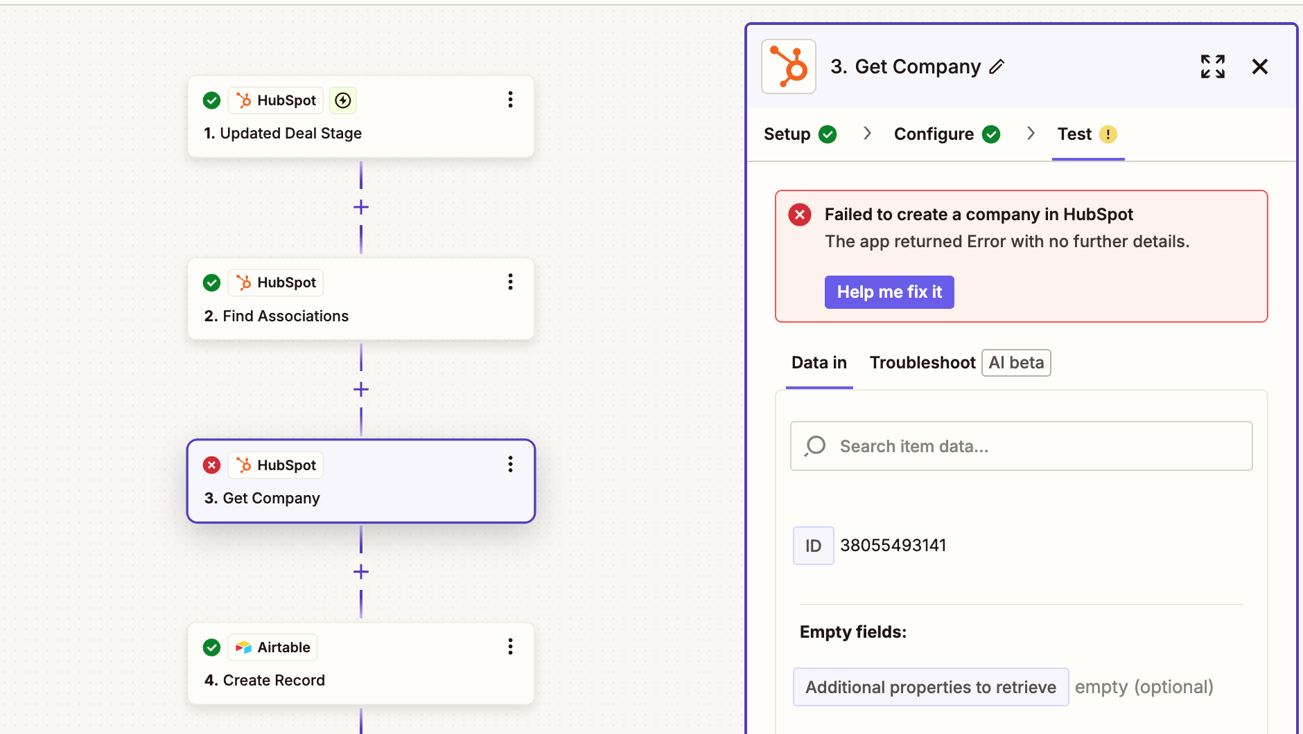This screenshot has width=1303, height=734.
Task: Focus the Search item data field
Action: [1022, 446]
